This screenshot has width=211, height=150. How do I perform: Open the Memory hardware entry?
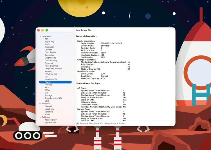(x=48, y=71)
